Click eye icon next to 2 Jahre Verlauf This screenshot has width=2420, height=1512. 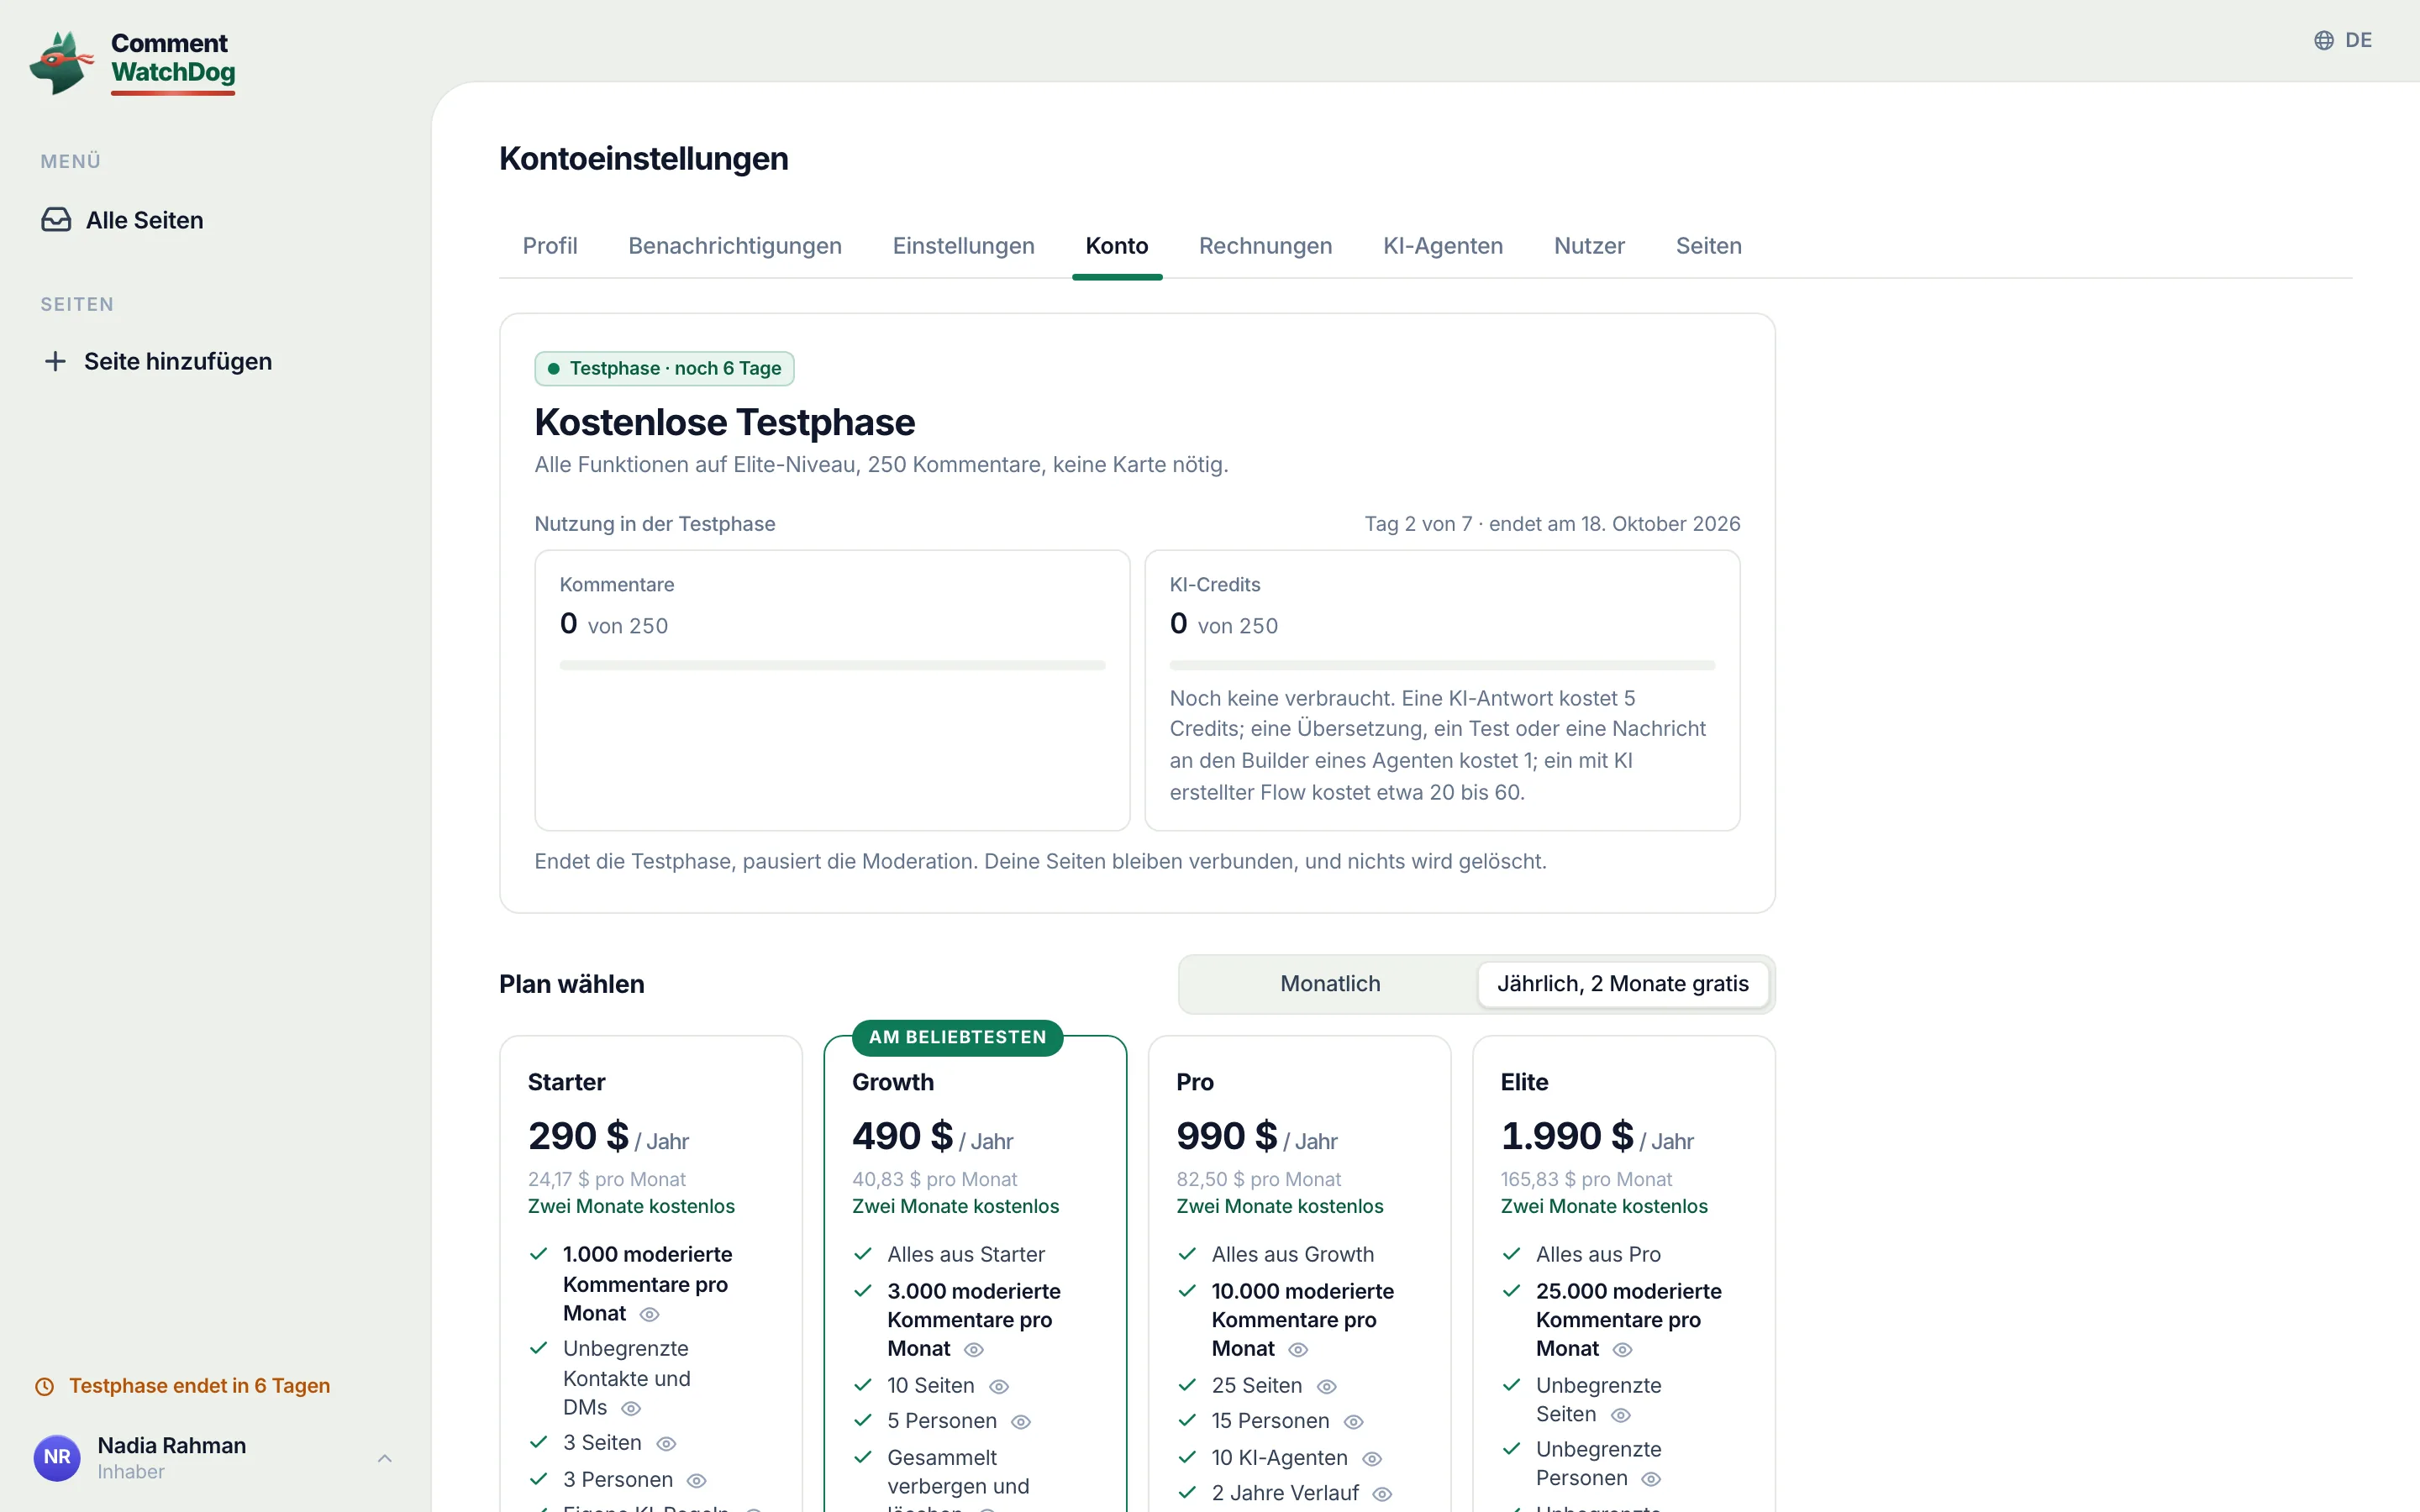coord(1383,1494)
